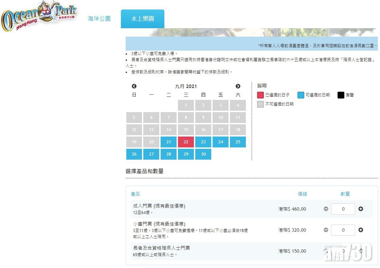Increase 長者及合資格殘疾人士門票 quantity with plus icon
This screenshot has height=268, width=380.
coord(361,251)
